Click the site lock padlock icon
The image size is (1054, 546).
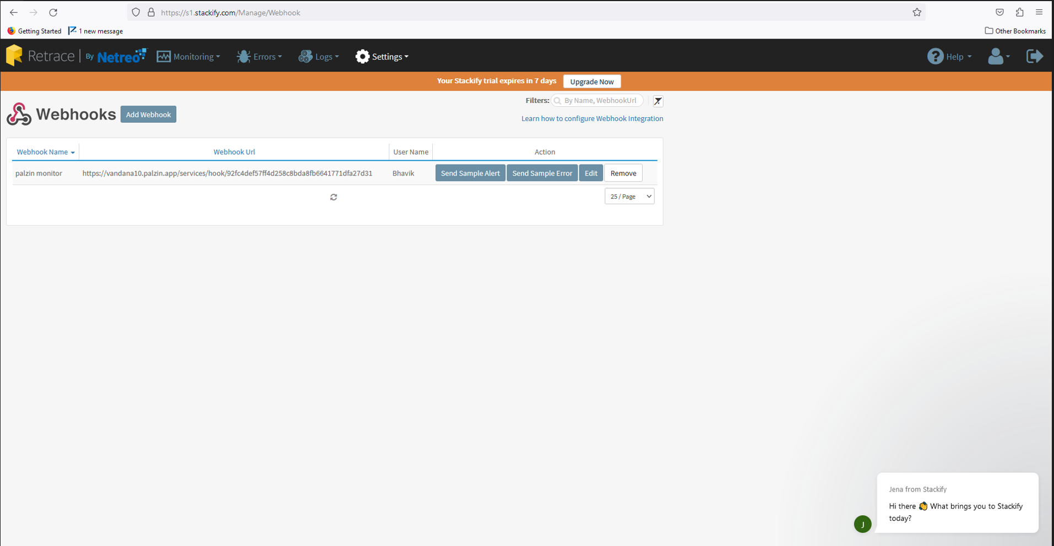coord(151,12)
